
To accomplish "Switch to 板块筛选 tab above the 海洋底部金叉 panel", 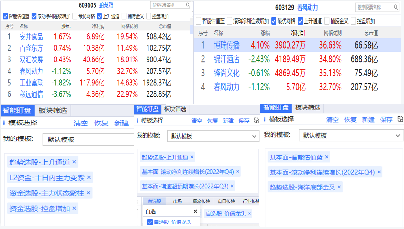I will tap(308, 107).
